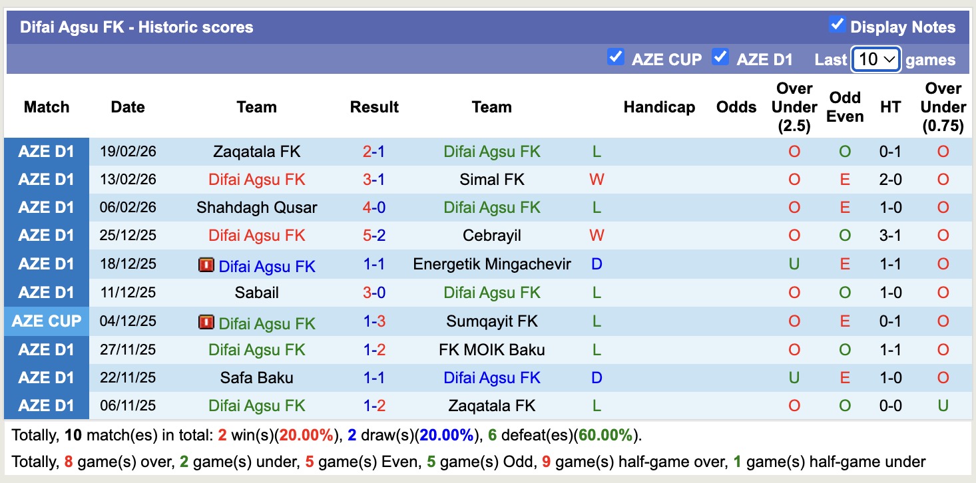Viewport: 976px width, 483px height.
Task: Open the Energetik Mingachevir team page
Action: [492, 264]
